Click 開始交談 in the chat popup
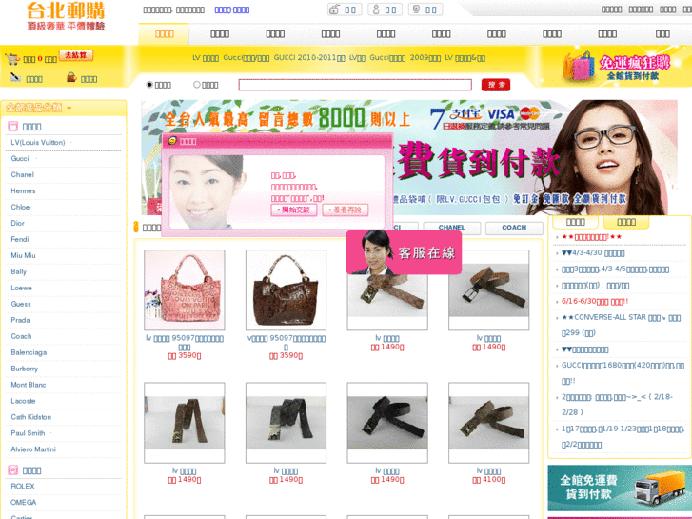The image size is (692, 519). 294,210
